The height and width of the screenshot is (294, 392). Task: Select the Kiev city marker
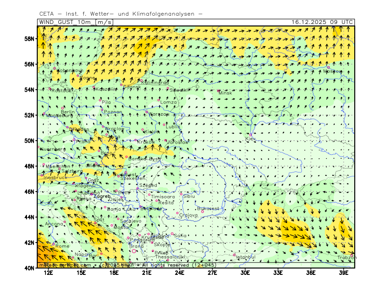coord(251,135)
